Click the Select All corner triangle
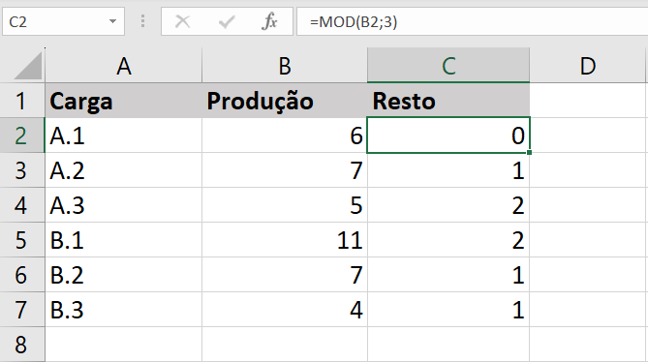The image size is (648, 362). point(28,66)
